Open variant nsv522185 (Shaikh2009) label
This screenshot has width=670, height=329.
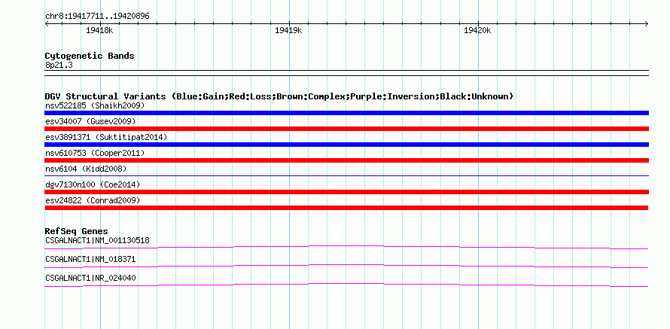pyautogui.click(x=95, y=105)
